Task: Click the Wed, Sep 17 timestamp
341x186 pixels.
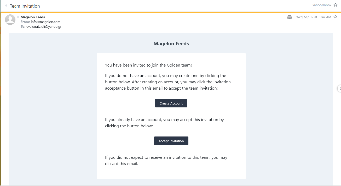Action: pyautogui.click(x=314, y=17)
